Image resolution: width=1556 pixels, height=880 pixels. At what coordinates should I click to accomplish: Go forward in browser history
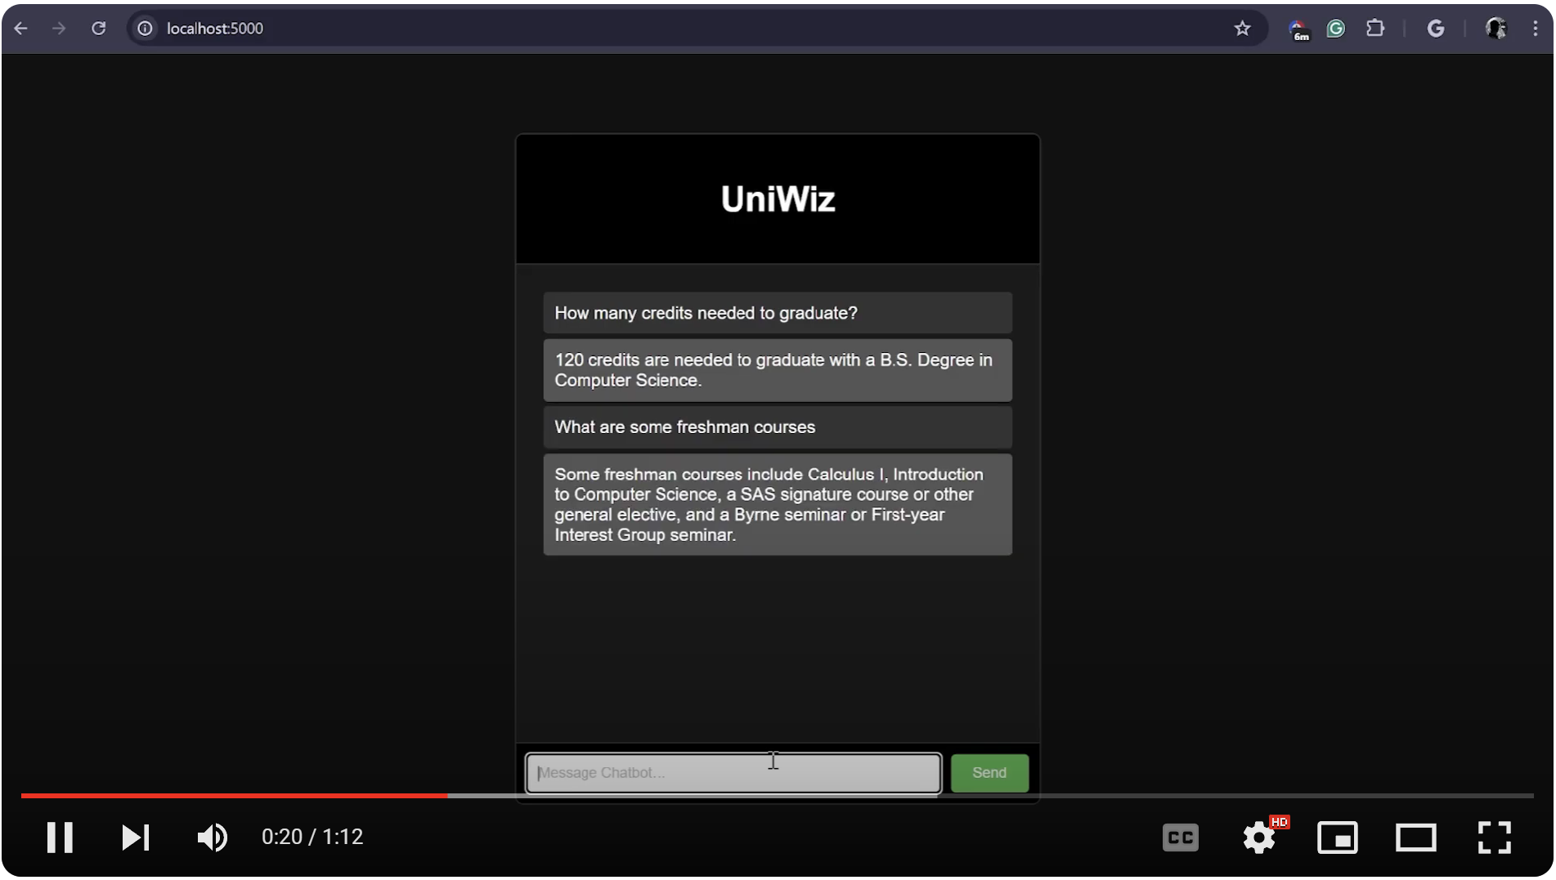click(59, 29)
